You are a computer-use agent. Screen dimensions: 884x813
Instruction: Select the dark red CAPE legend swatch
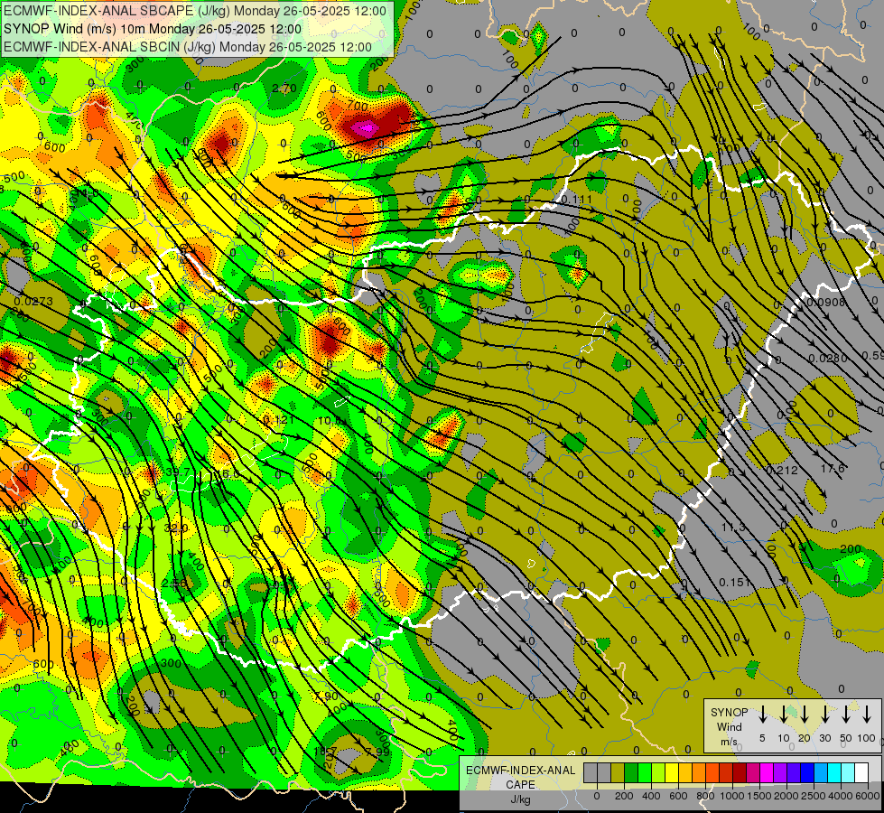[x=740, y=772]
